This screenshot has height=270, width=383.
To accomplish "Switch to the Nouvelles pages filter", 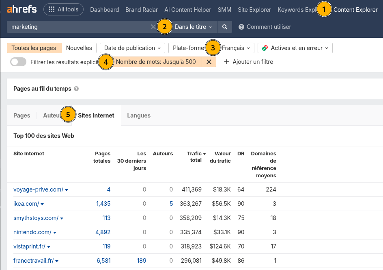I will (79, 48).
